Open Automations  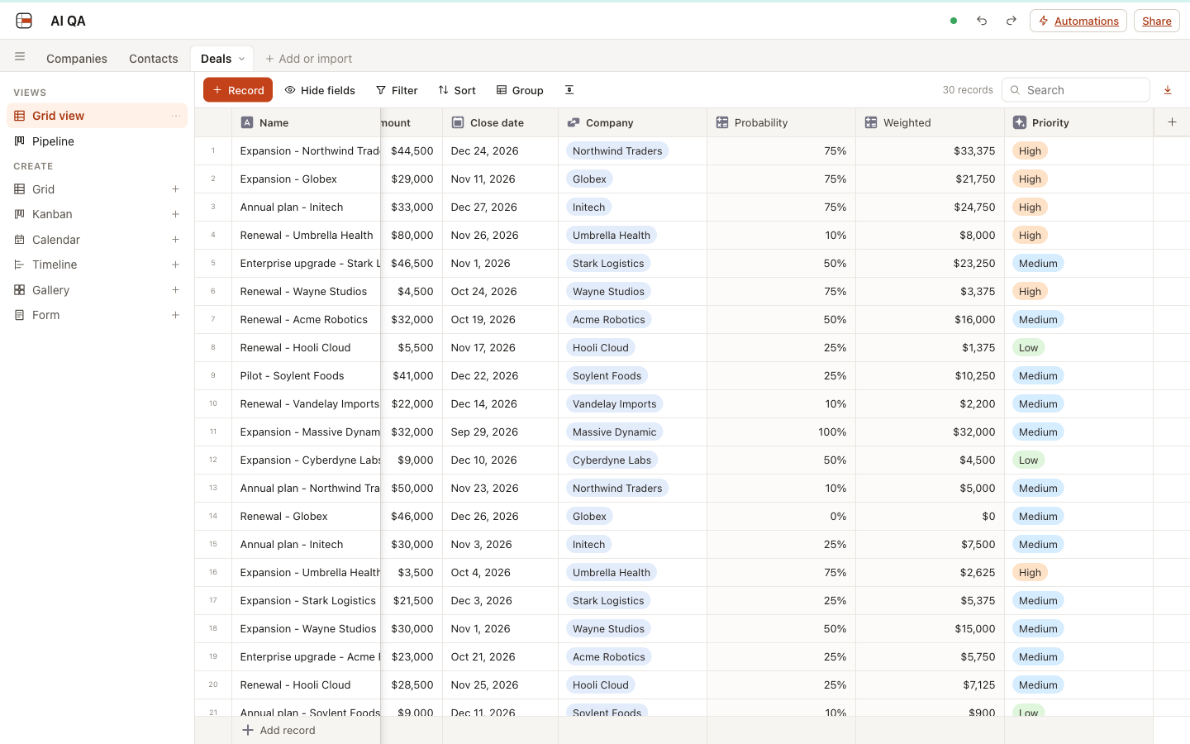point(1078,21)
